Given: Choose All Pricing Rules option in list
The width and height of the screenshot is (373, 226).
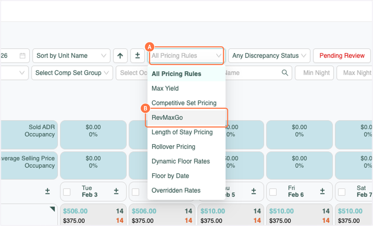Looking at the screenshot, I should (x=186, y=74).
